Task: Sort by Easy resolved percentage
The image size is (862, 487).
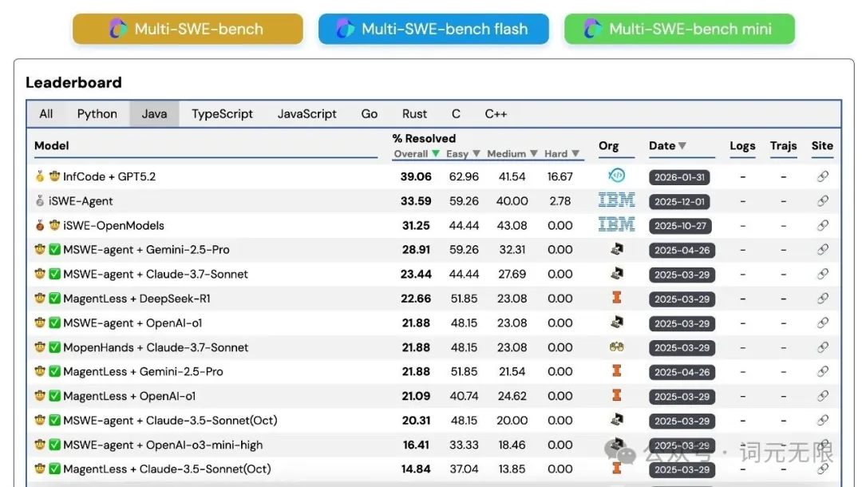Action: 463,154
